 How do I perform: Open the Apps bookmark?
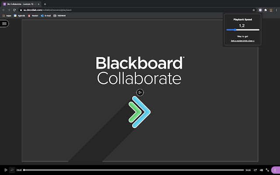pyautogui.click(x=7, y=16)
